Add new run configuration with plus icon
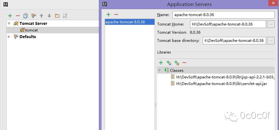 [x=10, y=16]
